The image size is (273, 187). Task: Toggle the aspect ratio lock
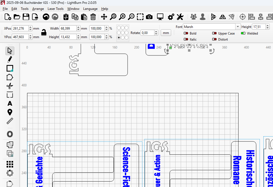(44, 33)
